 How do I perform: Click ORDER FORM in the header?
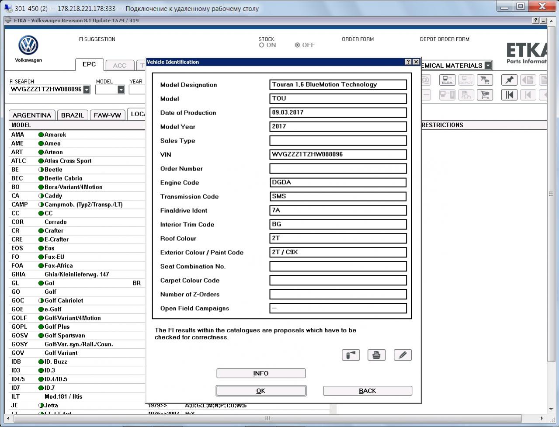pyautogui.click(x=358, y=39)
